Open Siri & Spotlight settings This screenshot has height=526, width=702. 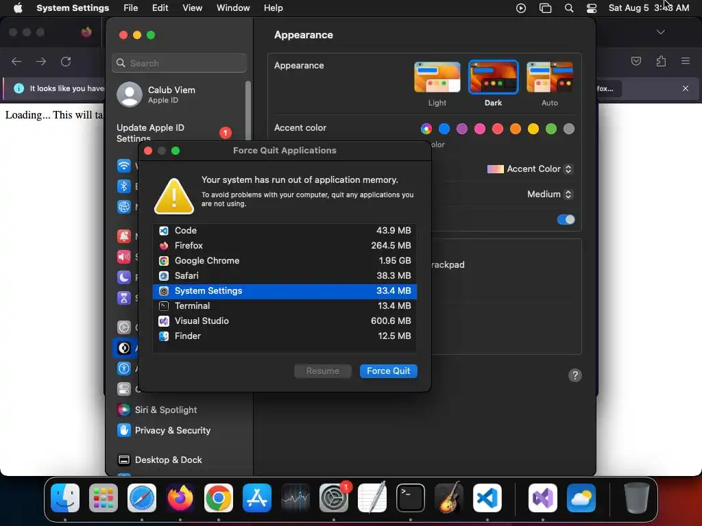(158, 410)
